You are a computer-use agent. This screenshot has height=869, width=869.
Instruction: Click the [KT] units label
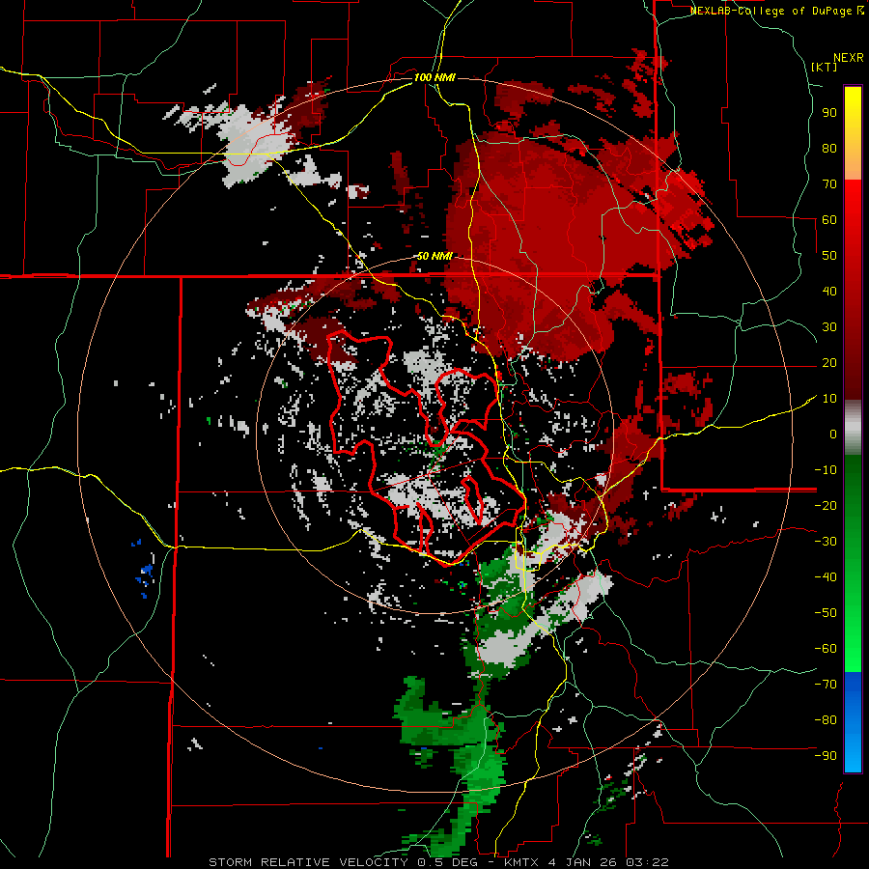[x=825, y=67]
